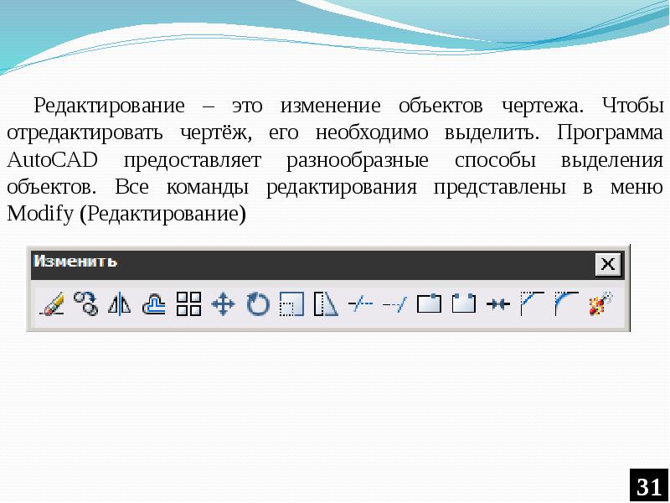Viewport: 670px width, 503px height.
Task: Select the Join tool icon
Action: tap(498, 304)
